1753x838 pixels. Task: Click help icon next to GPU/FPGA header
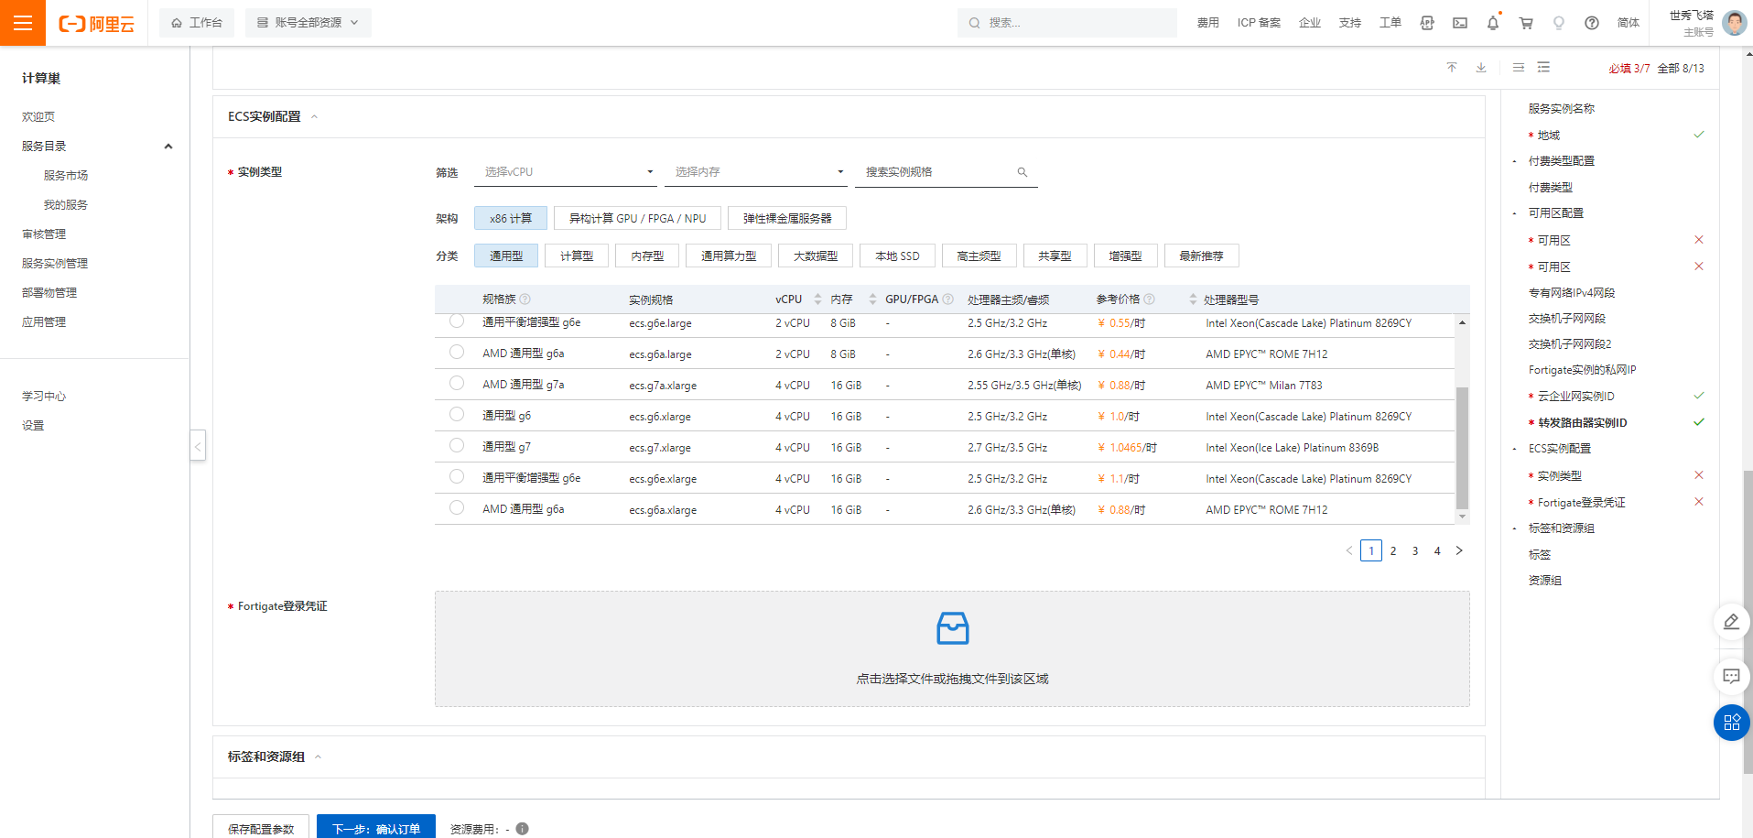948,299
